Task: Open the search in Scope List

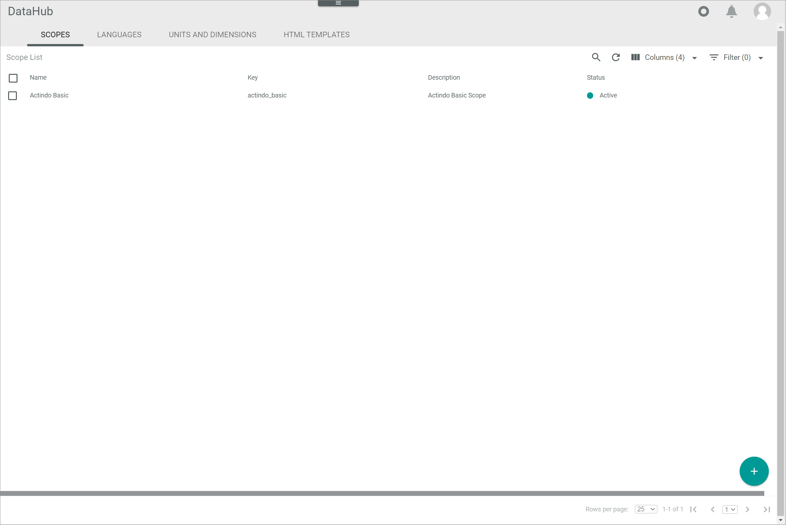Action: click(596, 57)
